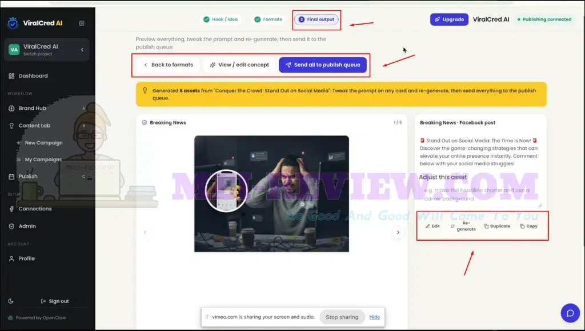585x331 pixels.
Task: Go to Hook / Idea step
Action: point(221,19)
